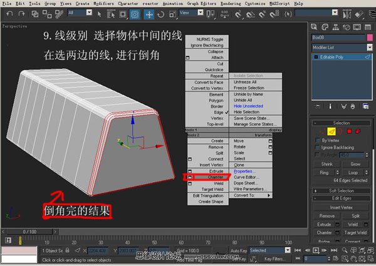Open Select by Name tool

(x=110, y=14)
